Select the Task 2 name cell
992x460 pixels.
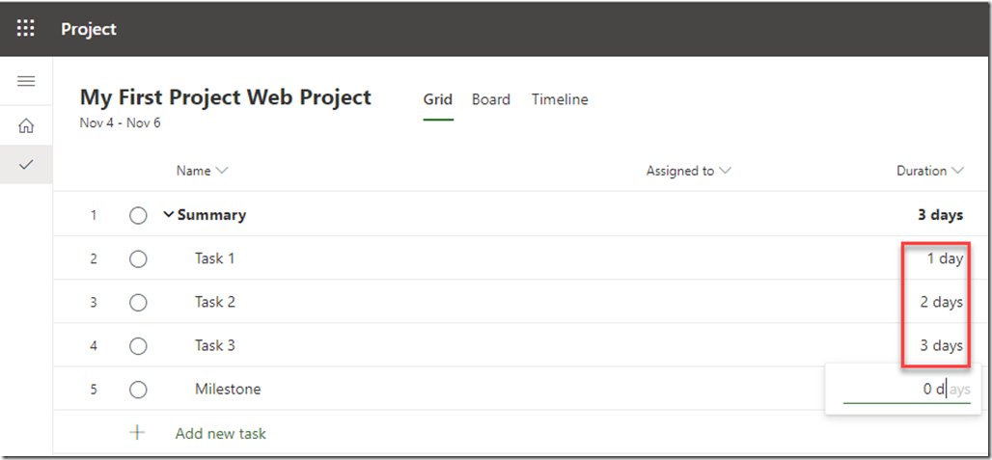(215, 302)
